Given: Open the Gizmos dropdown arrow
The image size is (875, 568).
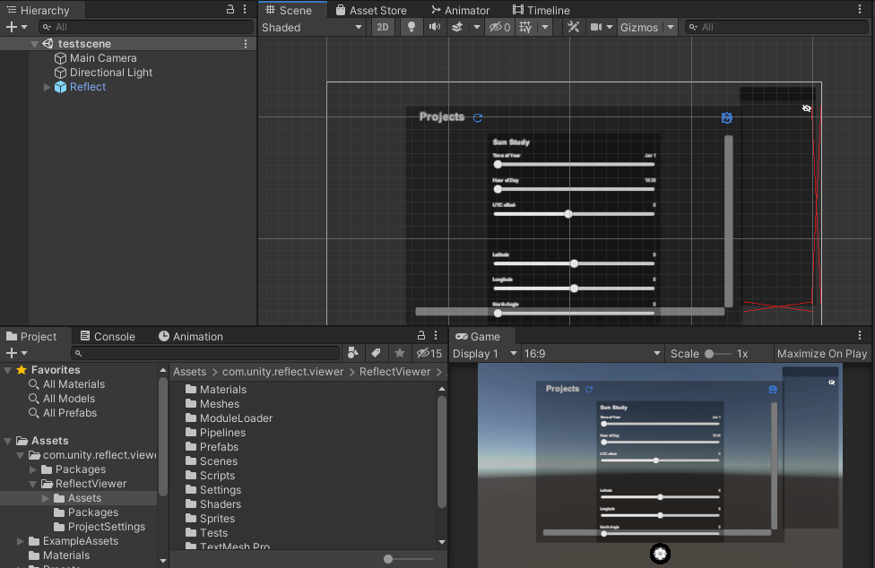Looking at the screenshot, I should (x=670, y=27).
